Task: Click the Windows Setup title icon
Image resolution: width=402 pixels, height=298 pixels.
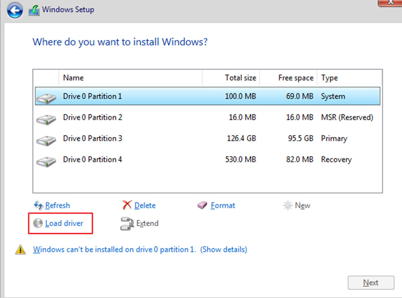Action: 34,10
